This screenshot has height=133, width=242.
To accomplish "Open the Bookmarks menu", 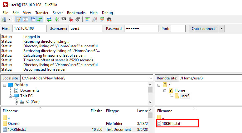I will (x=76, y=13).
